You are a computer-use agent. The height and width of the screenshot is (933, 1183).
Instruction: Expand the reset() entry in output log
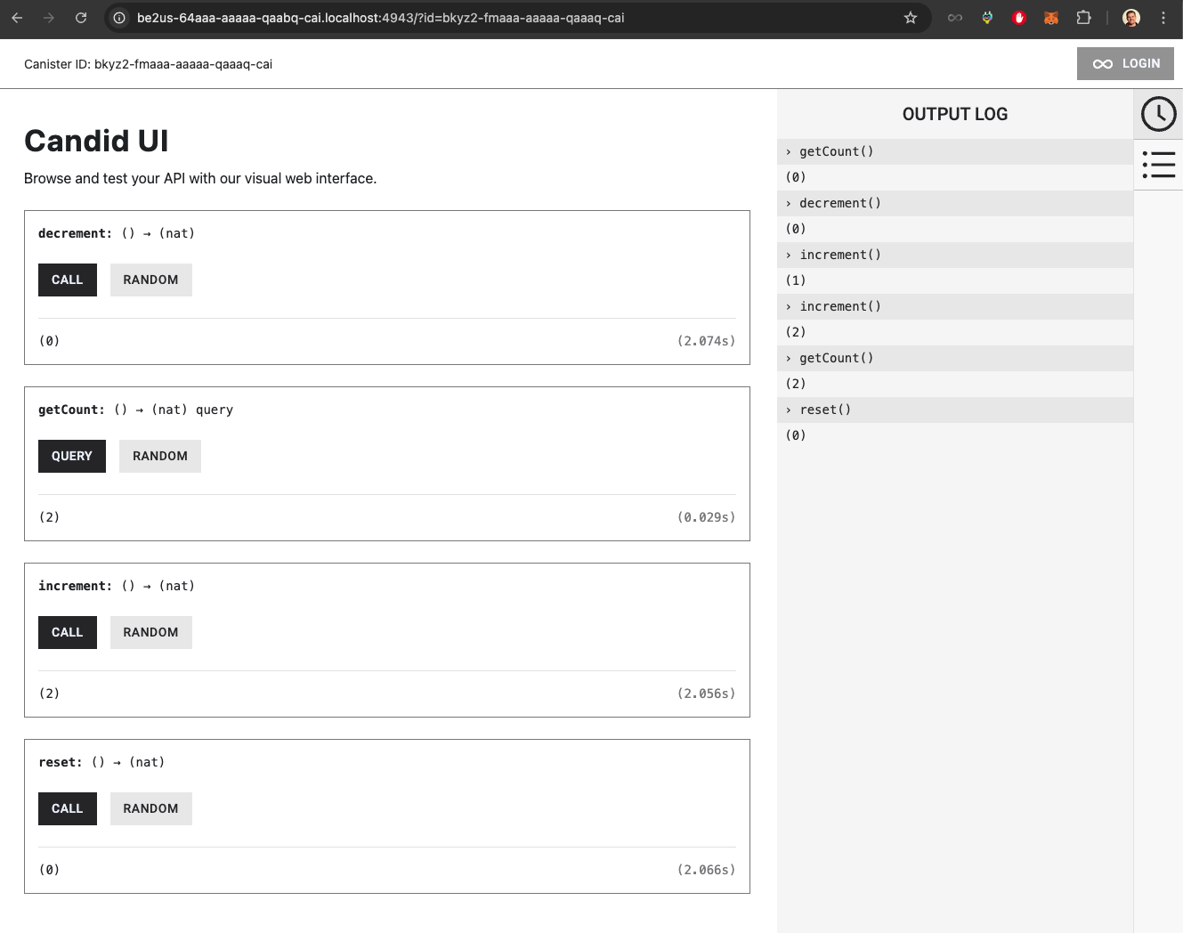(x=824, y=410)
